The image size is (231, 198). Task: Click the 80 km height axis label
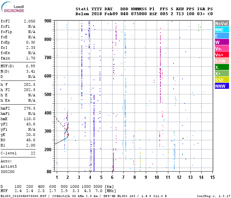tap(49, 172)
